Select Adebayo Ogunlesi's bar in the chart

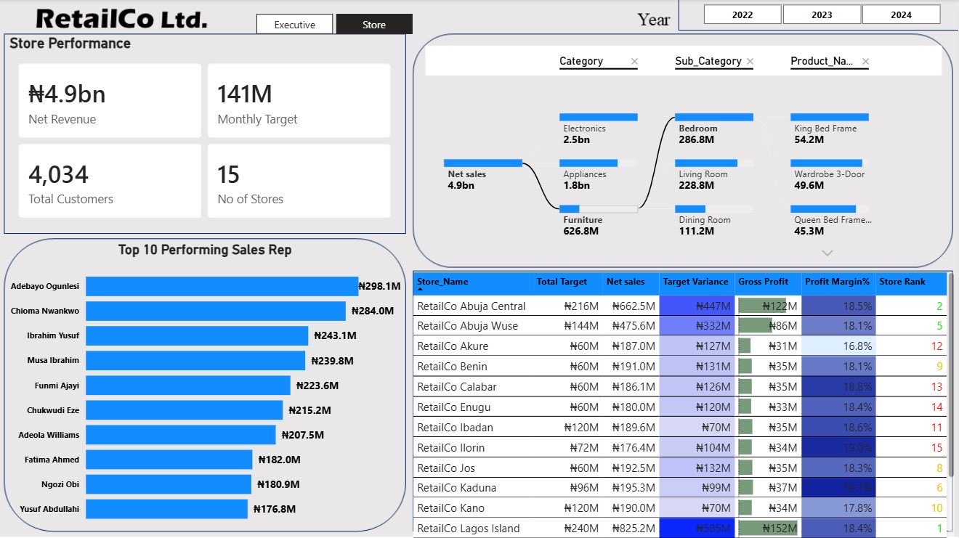(222, 286)
